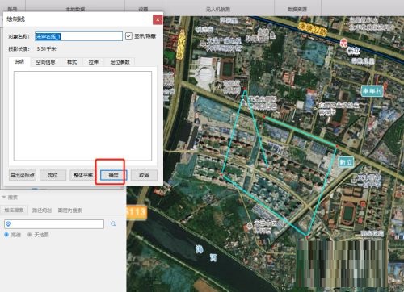
Task: Switch to the 空间信息 tab
Action: point(45,62)
